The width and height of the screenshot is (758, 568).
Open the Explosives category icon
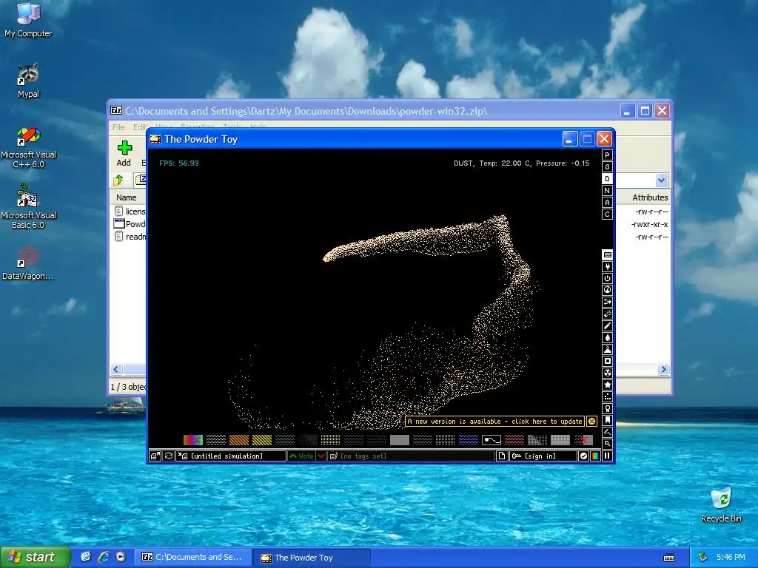pyautogui.click(x=607, y=314)
